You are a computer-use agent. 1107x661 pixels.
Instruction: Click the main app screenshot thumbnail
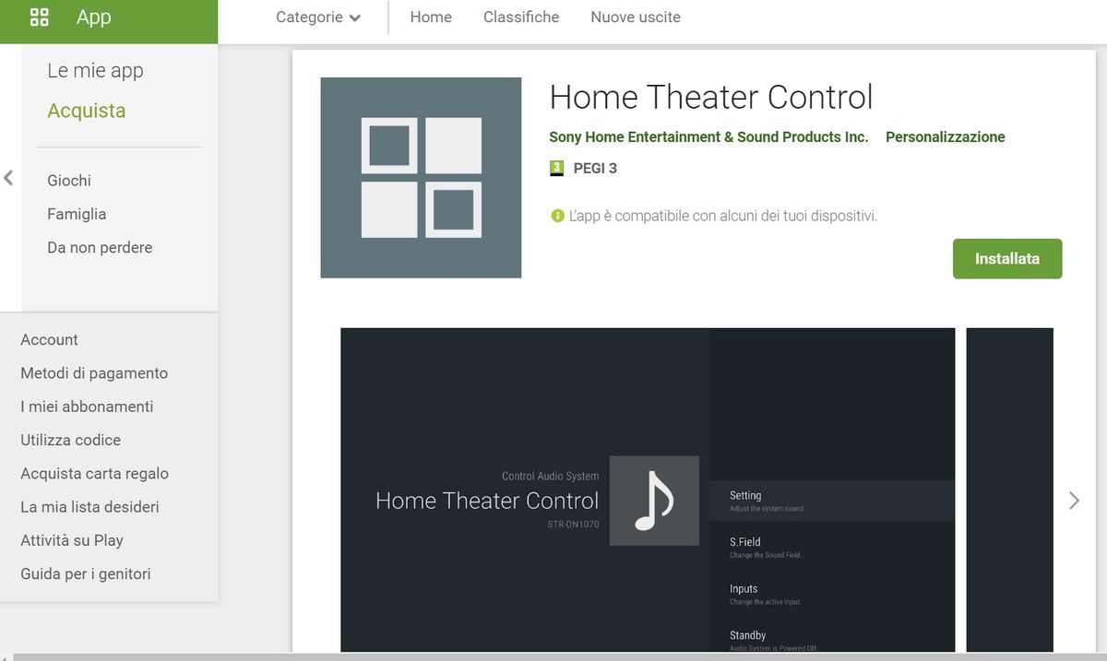click(647, 490)
